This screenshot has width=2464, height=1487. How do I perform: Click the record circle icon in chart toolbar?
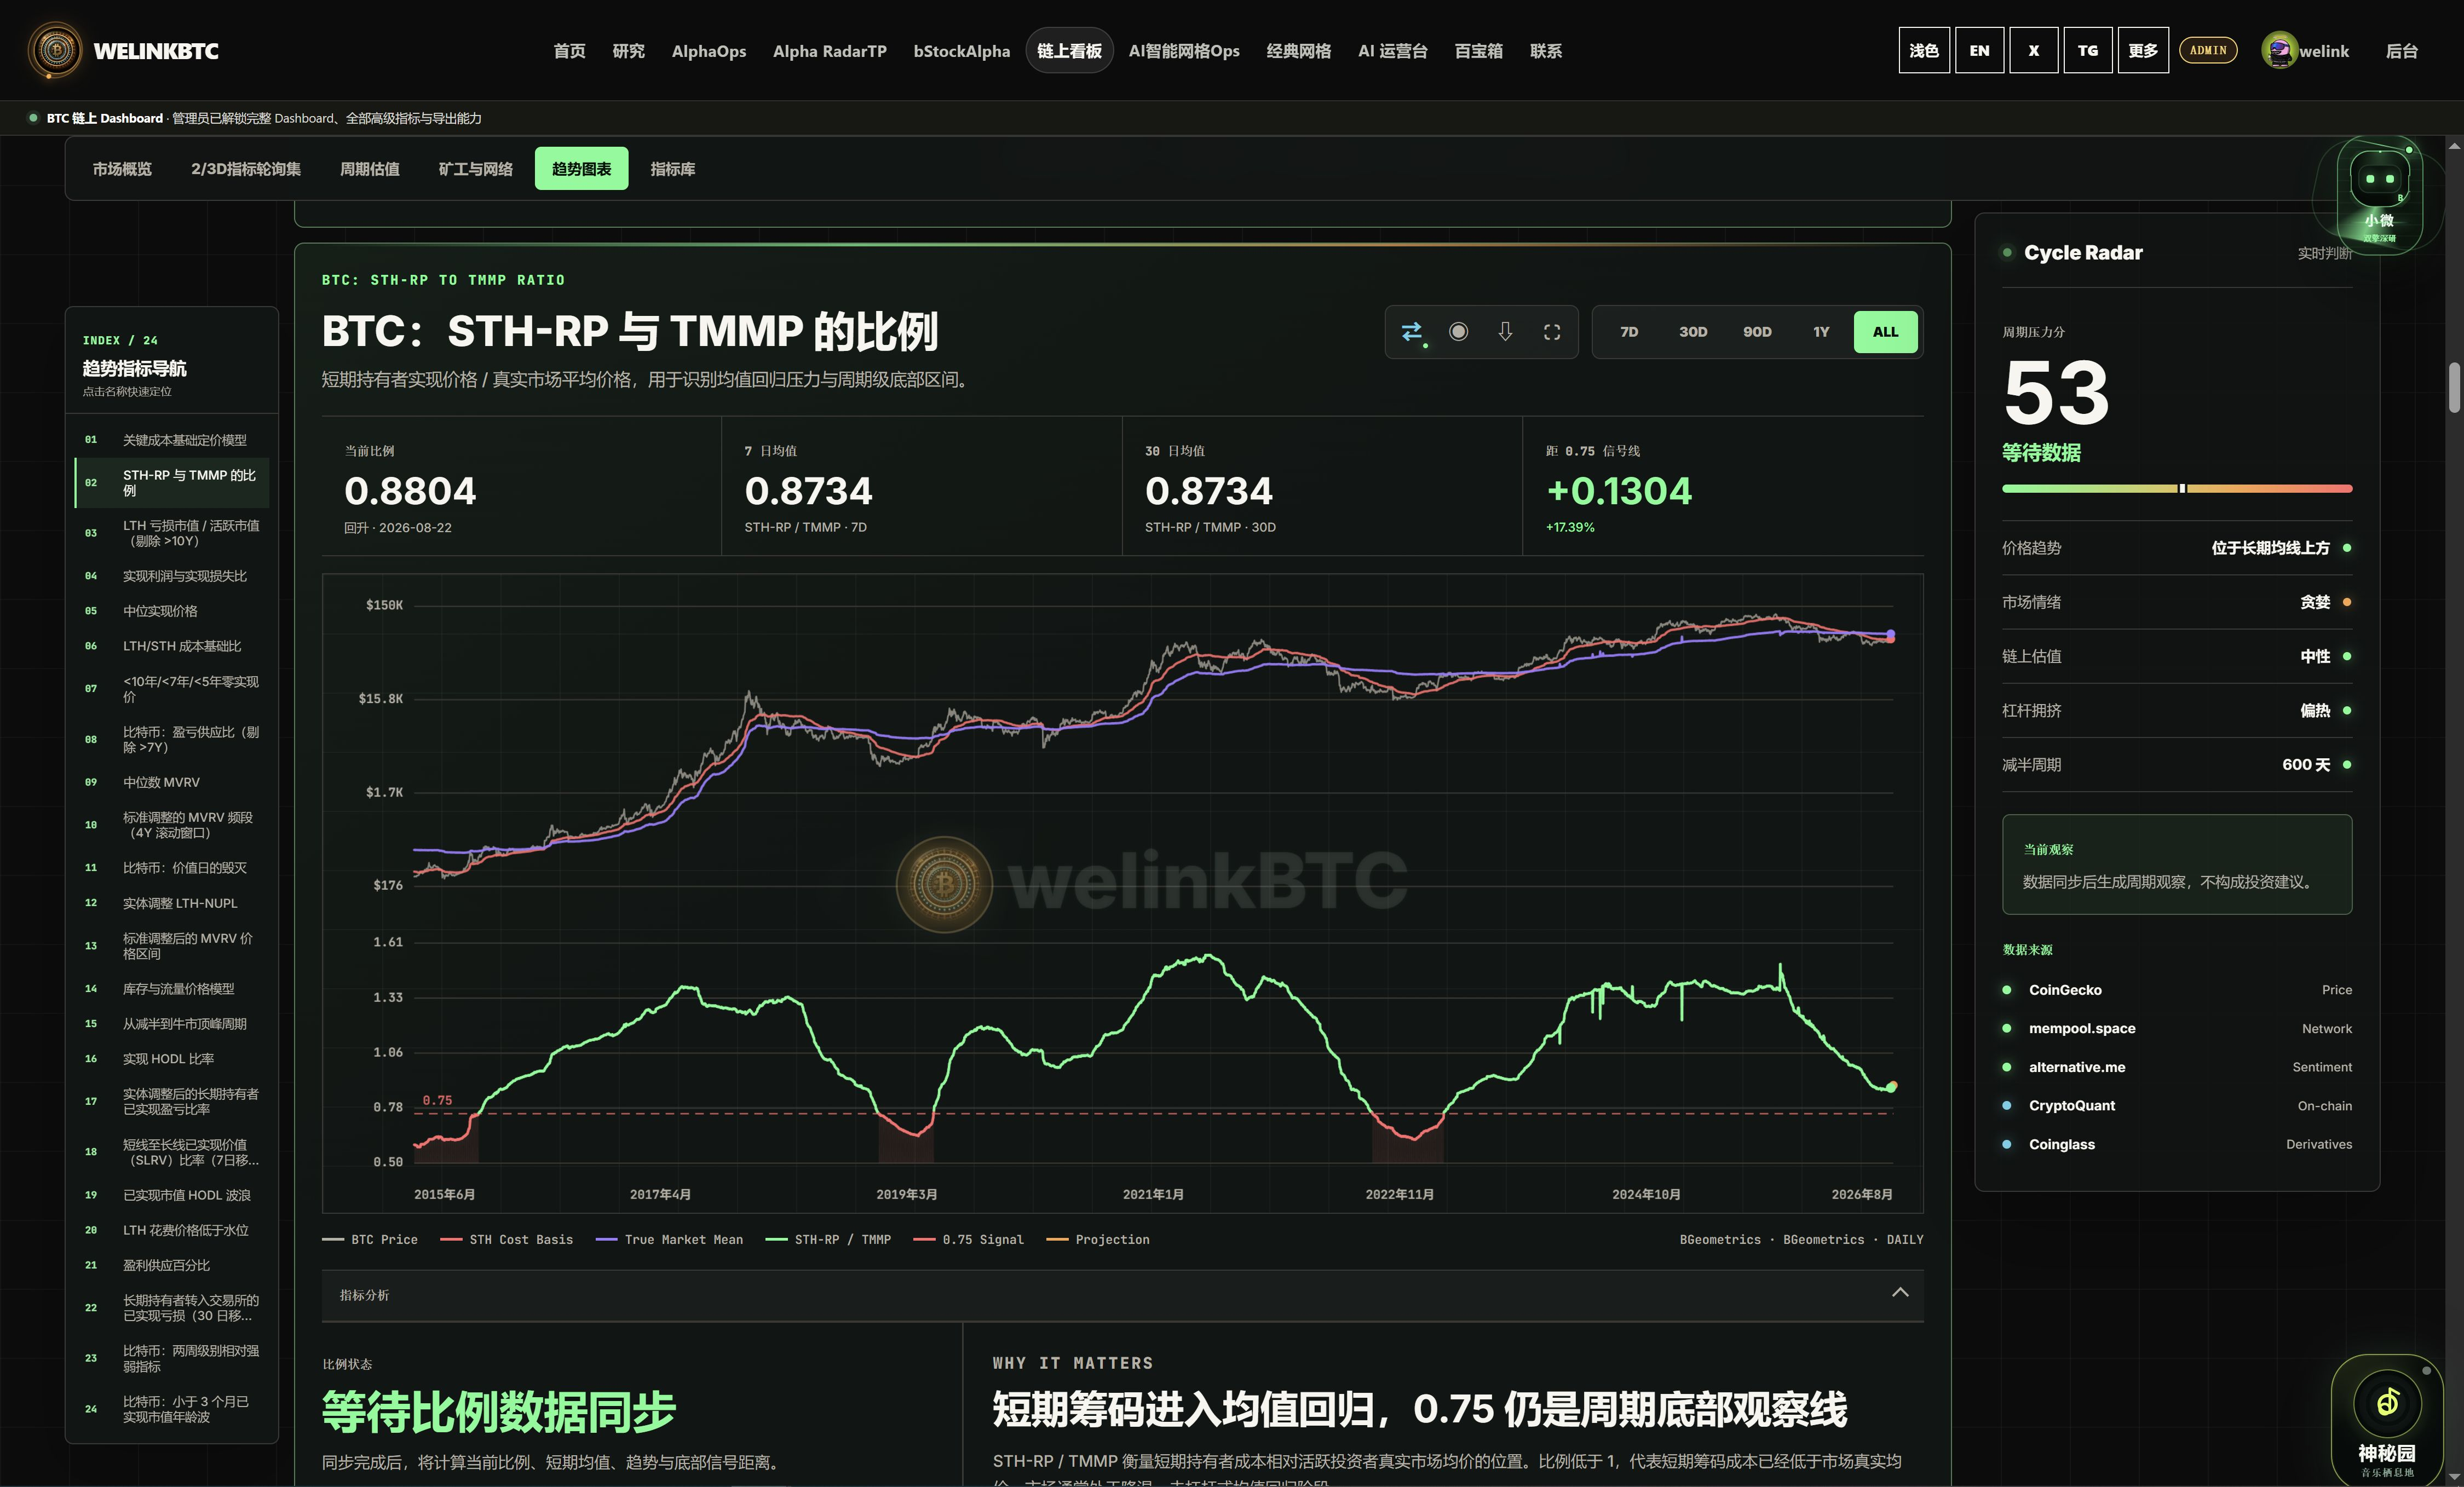[1458, 332]
